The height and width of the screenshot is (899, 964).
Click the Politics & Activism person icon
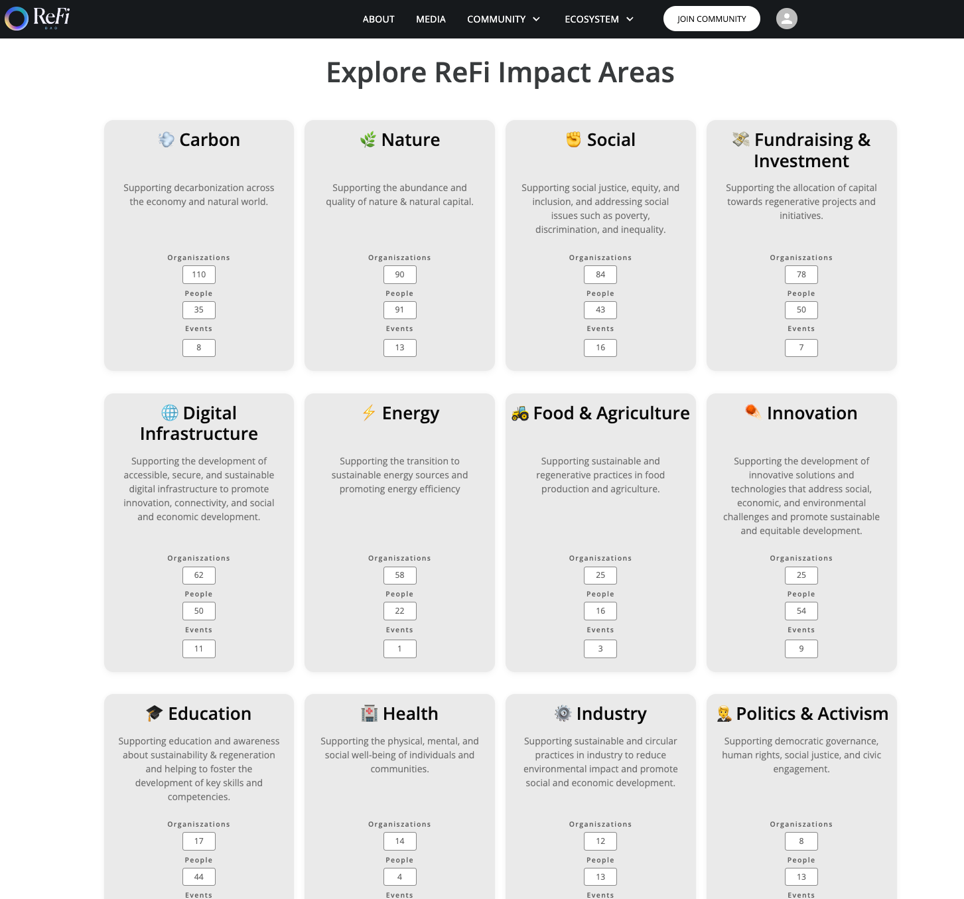coord(724,714)
